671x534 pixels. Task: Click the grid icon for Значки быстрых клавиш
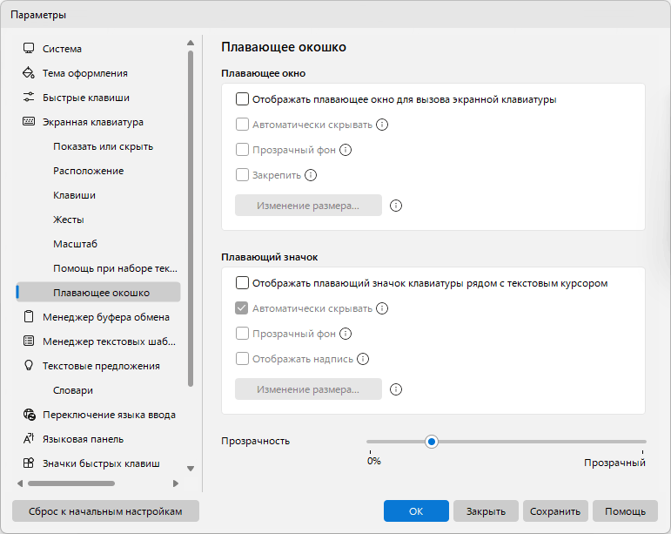click(x=29, y=463)
